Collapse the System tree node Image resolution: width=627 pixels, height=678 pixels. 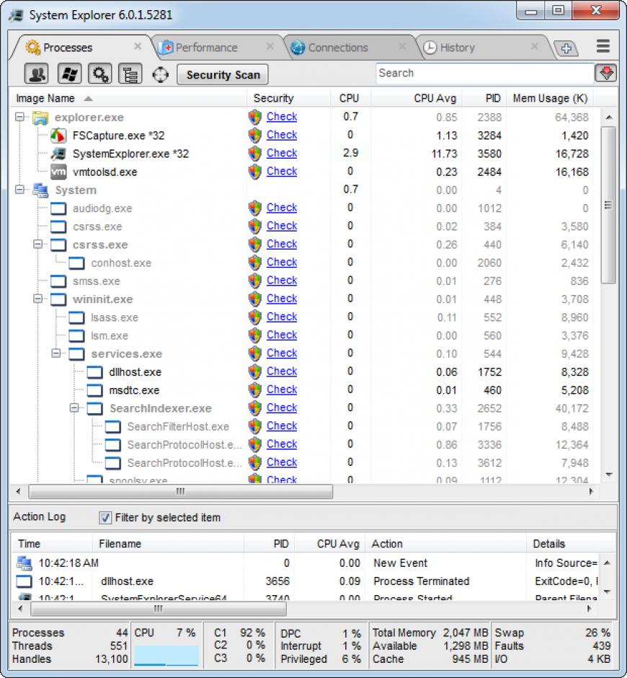(x=19, y=190)
